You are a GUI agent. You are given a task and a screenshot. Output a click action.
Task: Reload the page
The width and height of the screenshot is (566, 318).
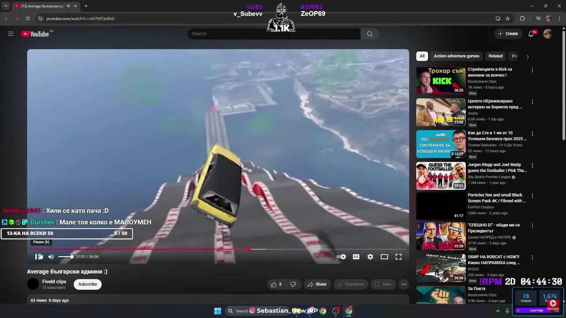coord(27,19)
